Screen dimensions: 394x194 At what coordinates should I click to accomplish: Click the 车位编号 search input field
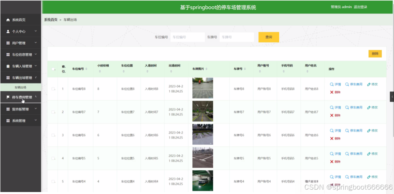187,37
